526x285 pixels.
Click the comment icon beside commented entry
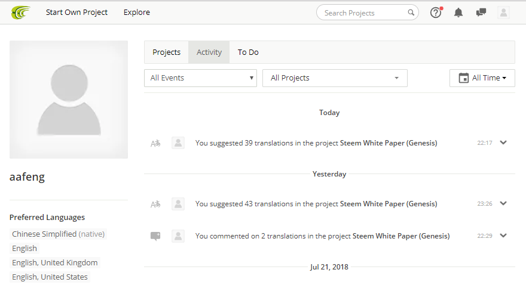click(155, 236)
